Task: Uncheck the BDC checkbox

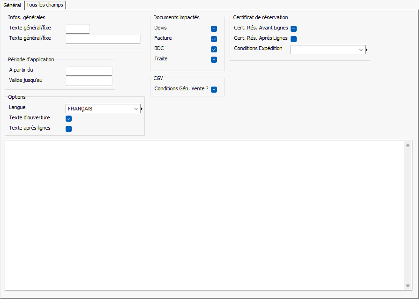Action: tap(214, 49)
